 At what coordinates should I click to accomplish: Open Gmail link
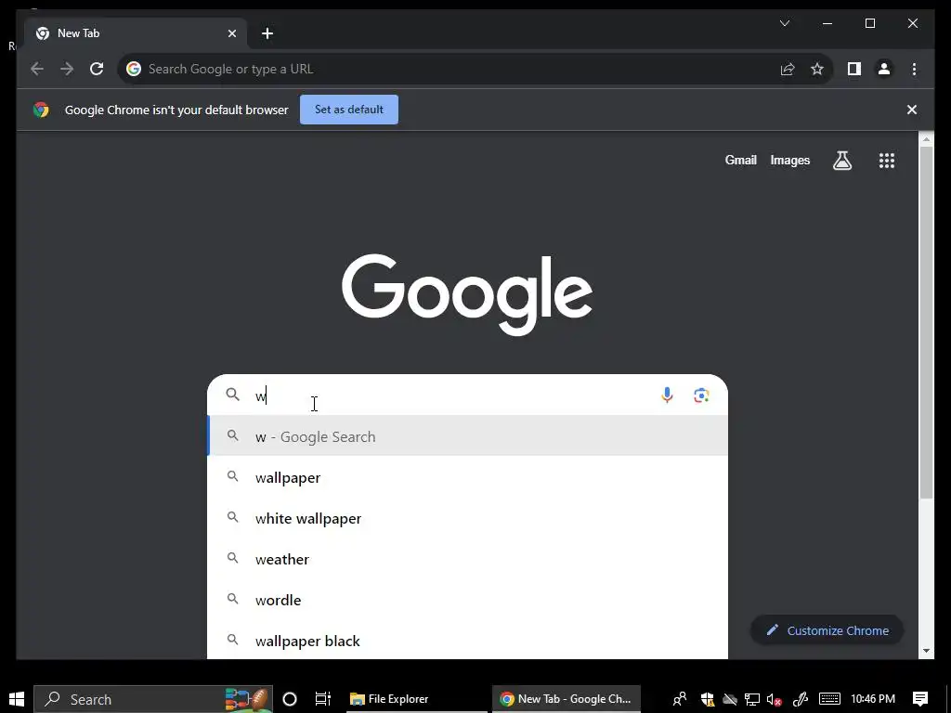740,160
